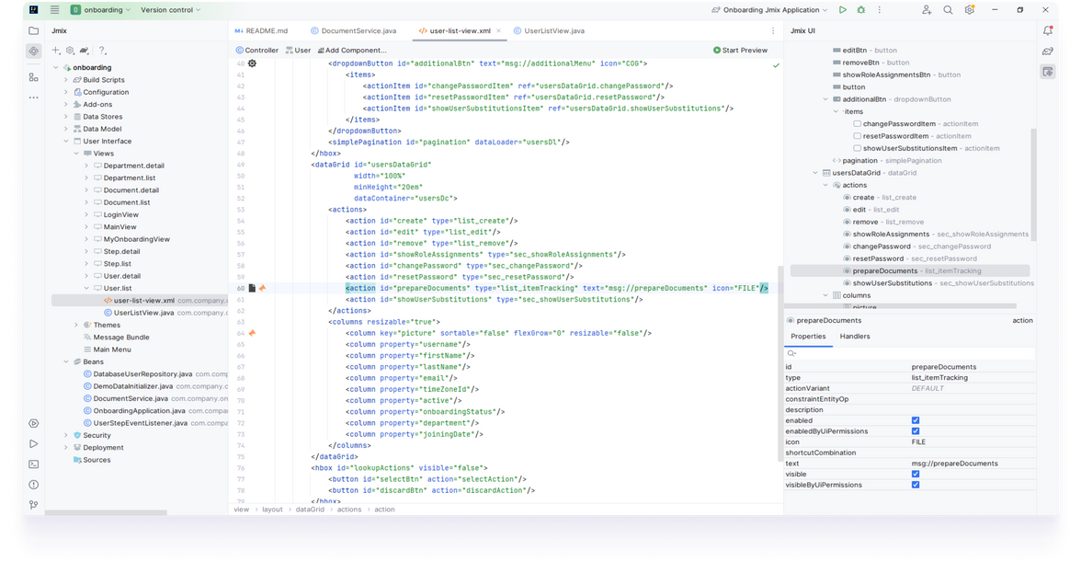Screen dimensions: 1081x573
Task: Open the Run tool window
Action: click(x=33, y=444)
